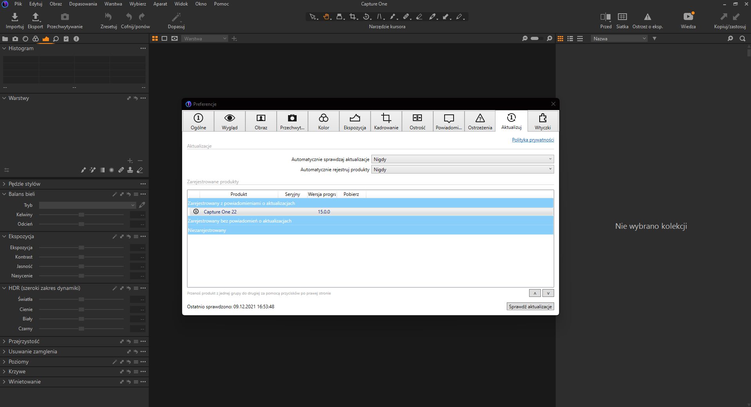Screen dimensions: 751x407
Task: Move product down with the arrow button
Action: [548, 293]
